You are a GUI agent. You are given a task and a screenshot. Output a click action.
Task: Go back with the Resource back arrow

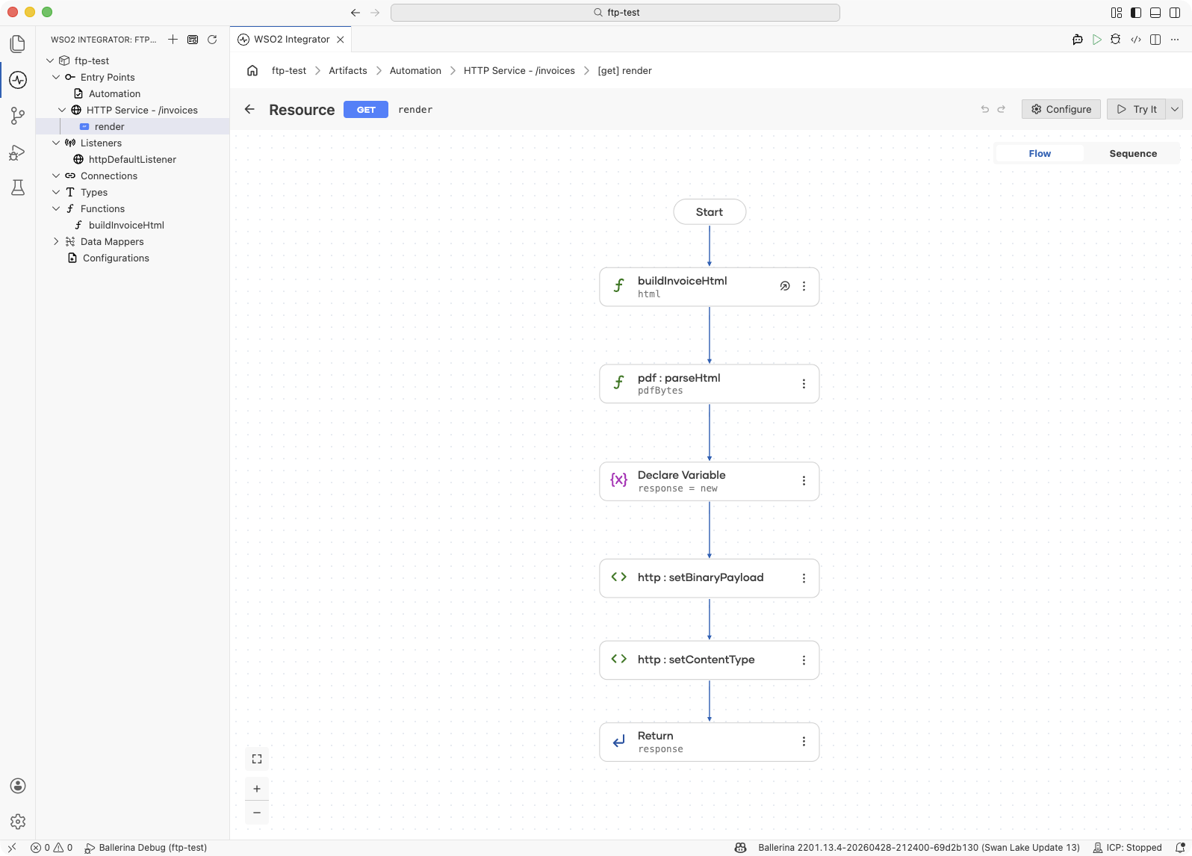pos(249,109)
